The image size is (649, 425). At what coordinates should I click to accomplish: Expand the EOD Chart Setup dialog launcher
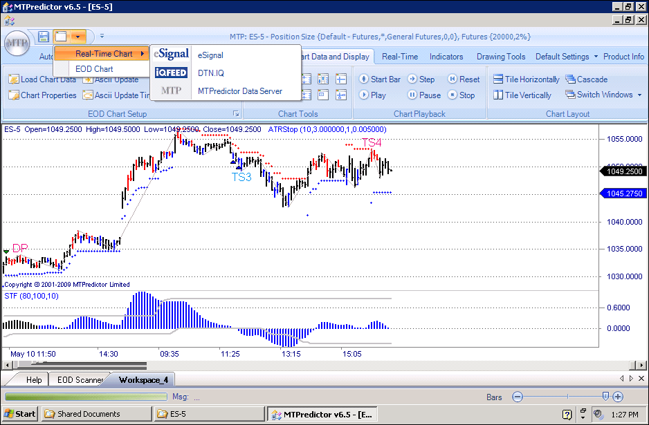[x=236, y=114]
